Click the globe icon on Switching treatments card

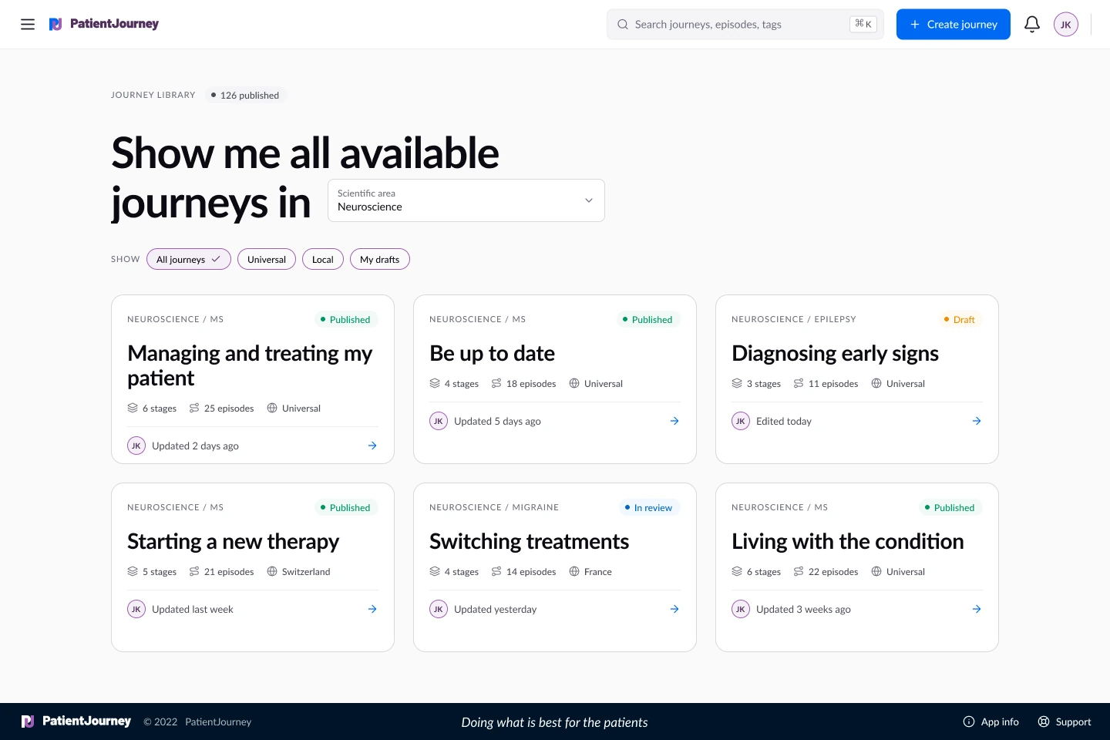(574, 571)
